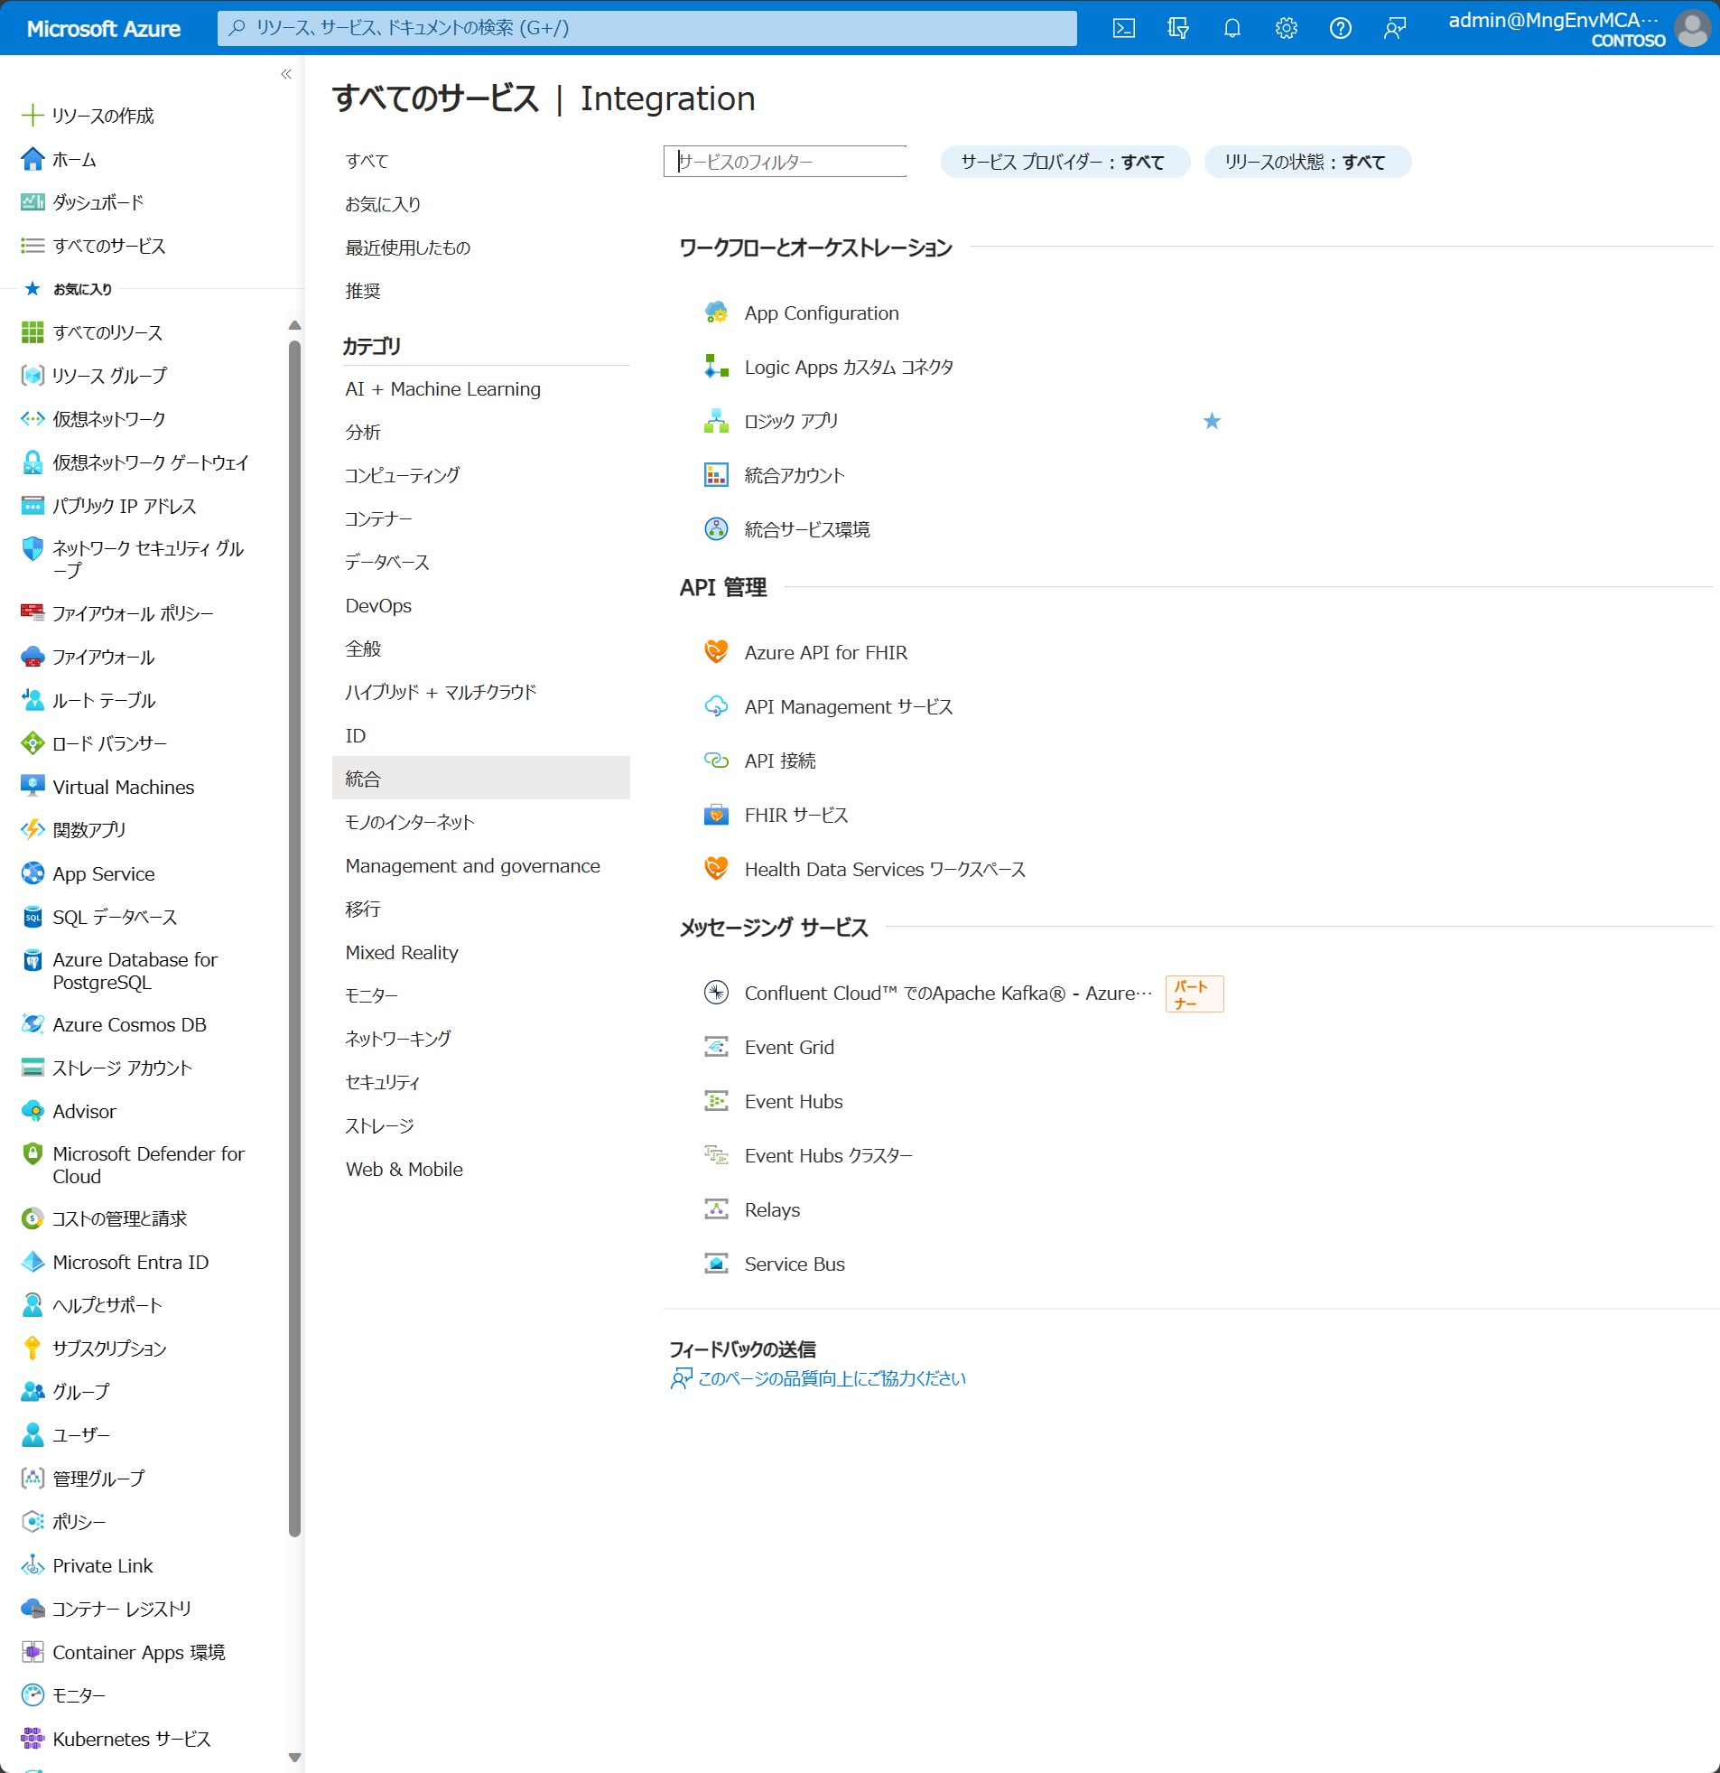Click sidebar scrollbar up arrow
This screenshot has height=1773, width=1720.
(x=294, y=325)
